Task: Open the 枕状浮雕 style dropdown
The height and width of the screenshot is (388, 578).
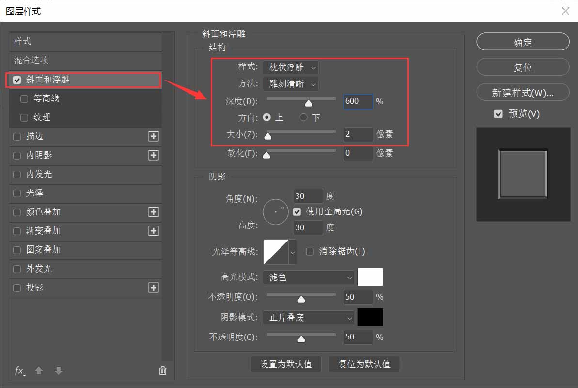Action: click(x=290, y=67)
